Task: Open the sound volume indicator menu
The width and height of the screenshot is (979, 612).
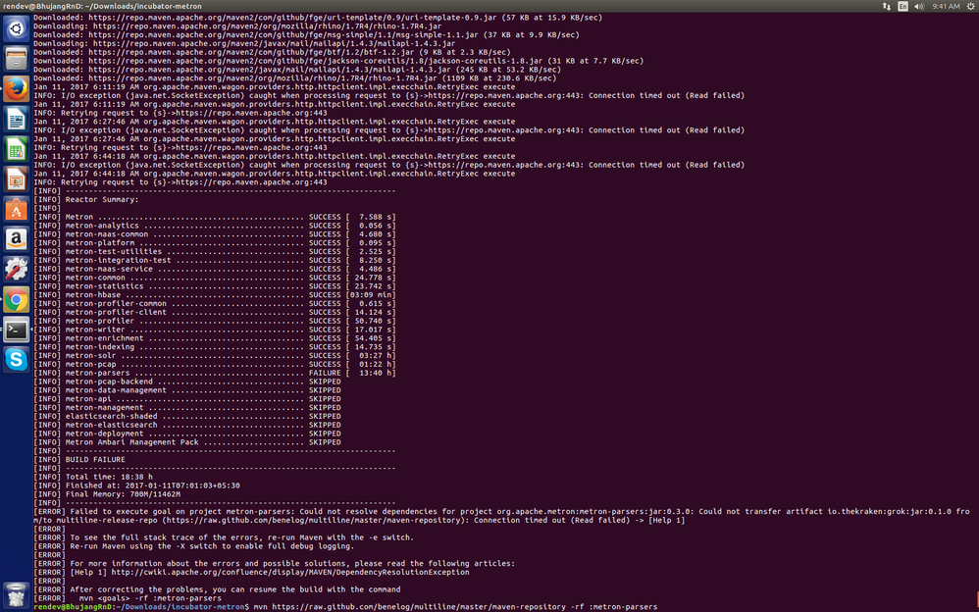Action: 919,6
